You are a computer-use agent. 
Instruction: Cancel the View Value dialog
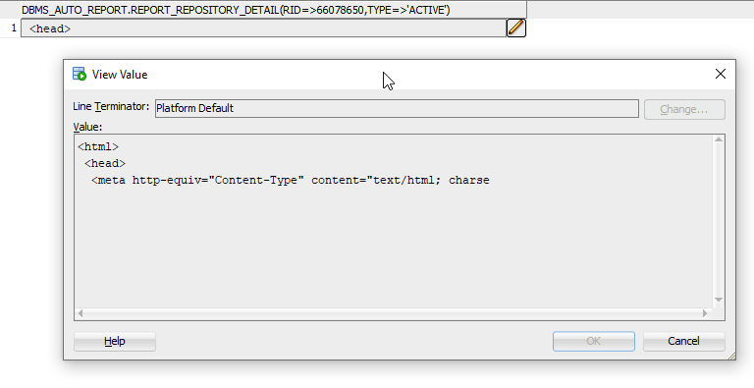683,341
